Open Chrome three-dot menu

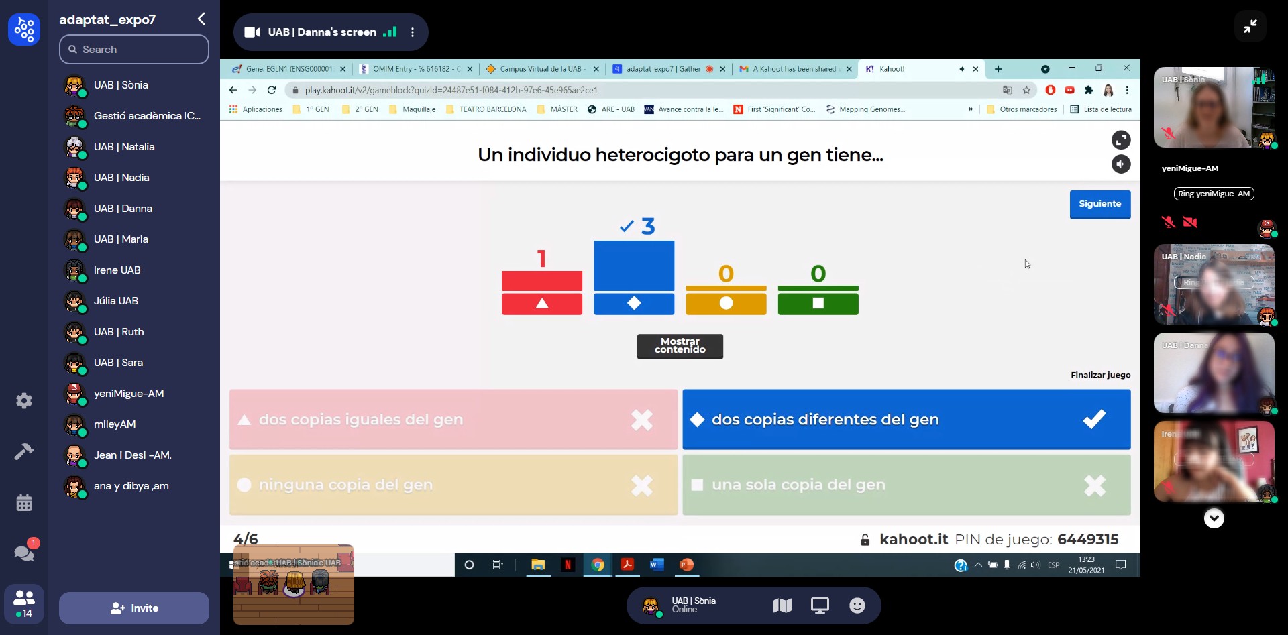point(1127,90)
